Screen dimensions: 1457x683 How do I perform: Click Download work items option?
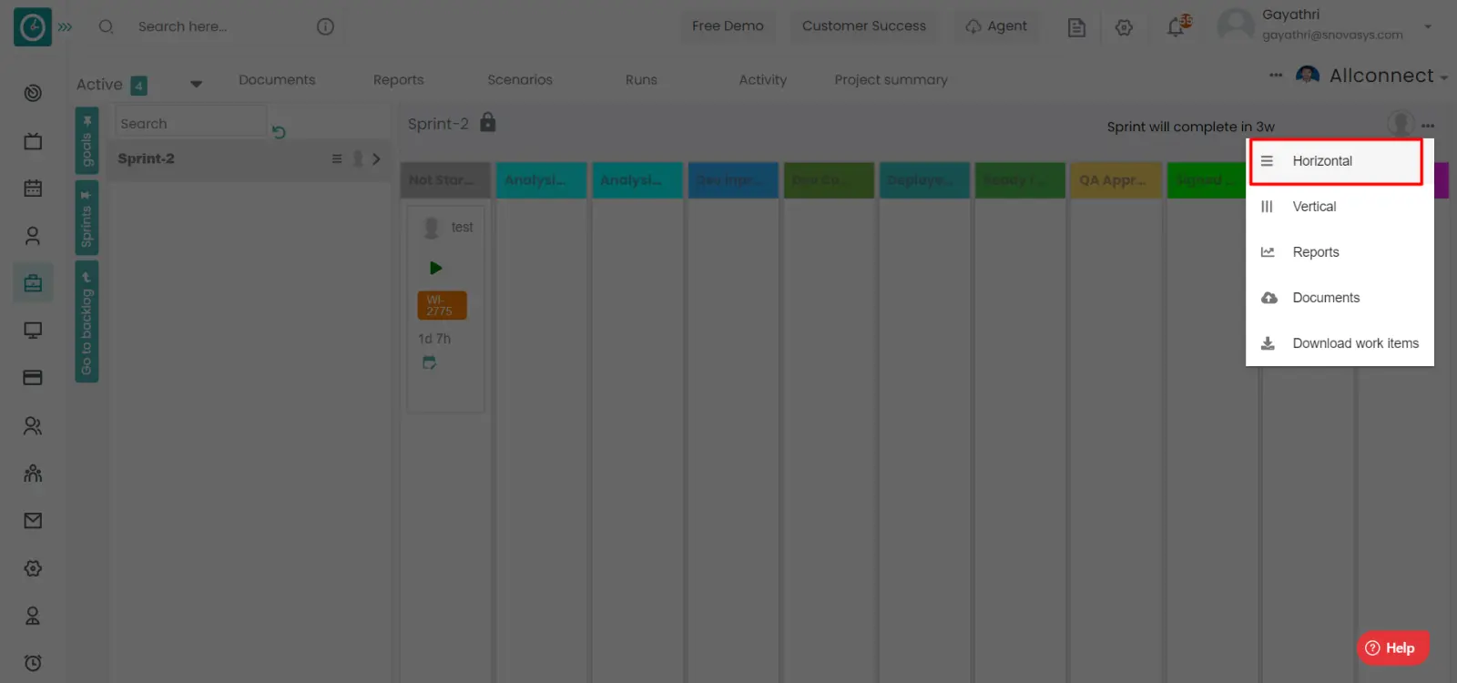(1354, 343)
